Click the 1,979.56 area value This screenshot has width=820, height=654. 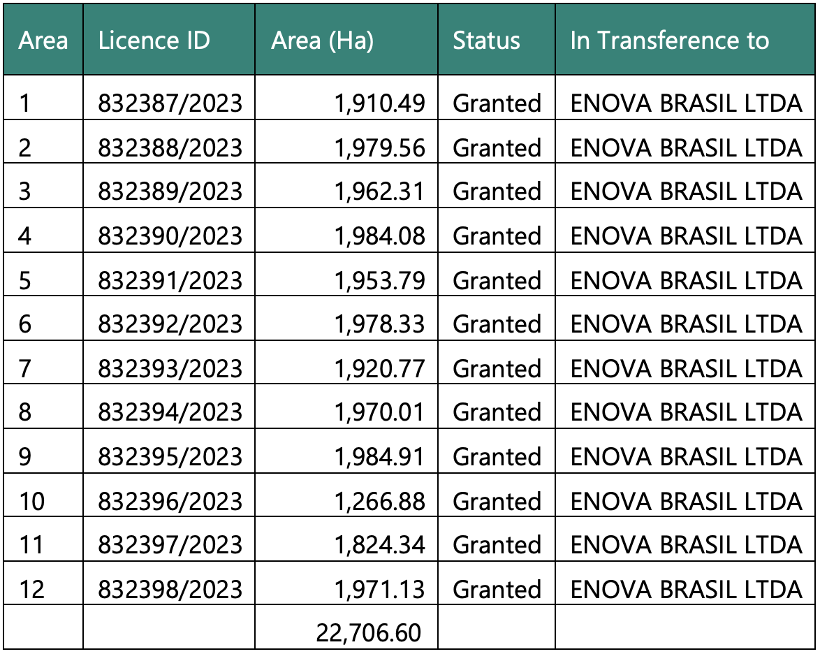pos(380,147)
